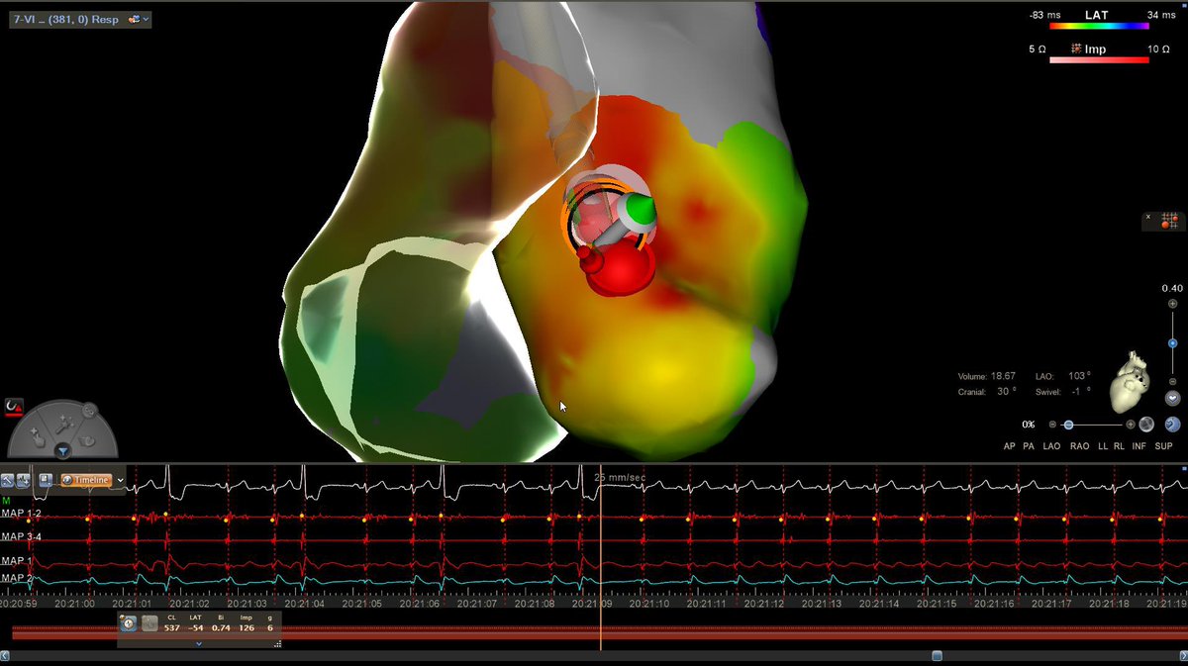Expand the blue arrow on tool wheel
1188x666 pixels.
62,452
